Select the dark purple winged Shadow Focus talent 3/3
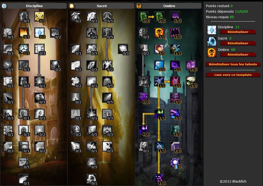Viewport: 263px width, 186px height. point(175,33)
